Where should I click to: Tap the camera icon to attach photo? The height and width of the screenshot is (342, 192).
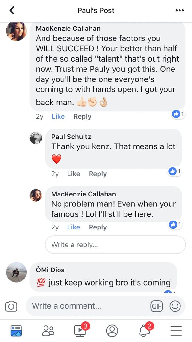tap(11, 306)
